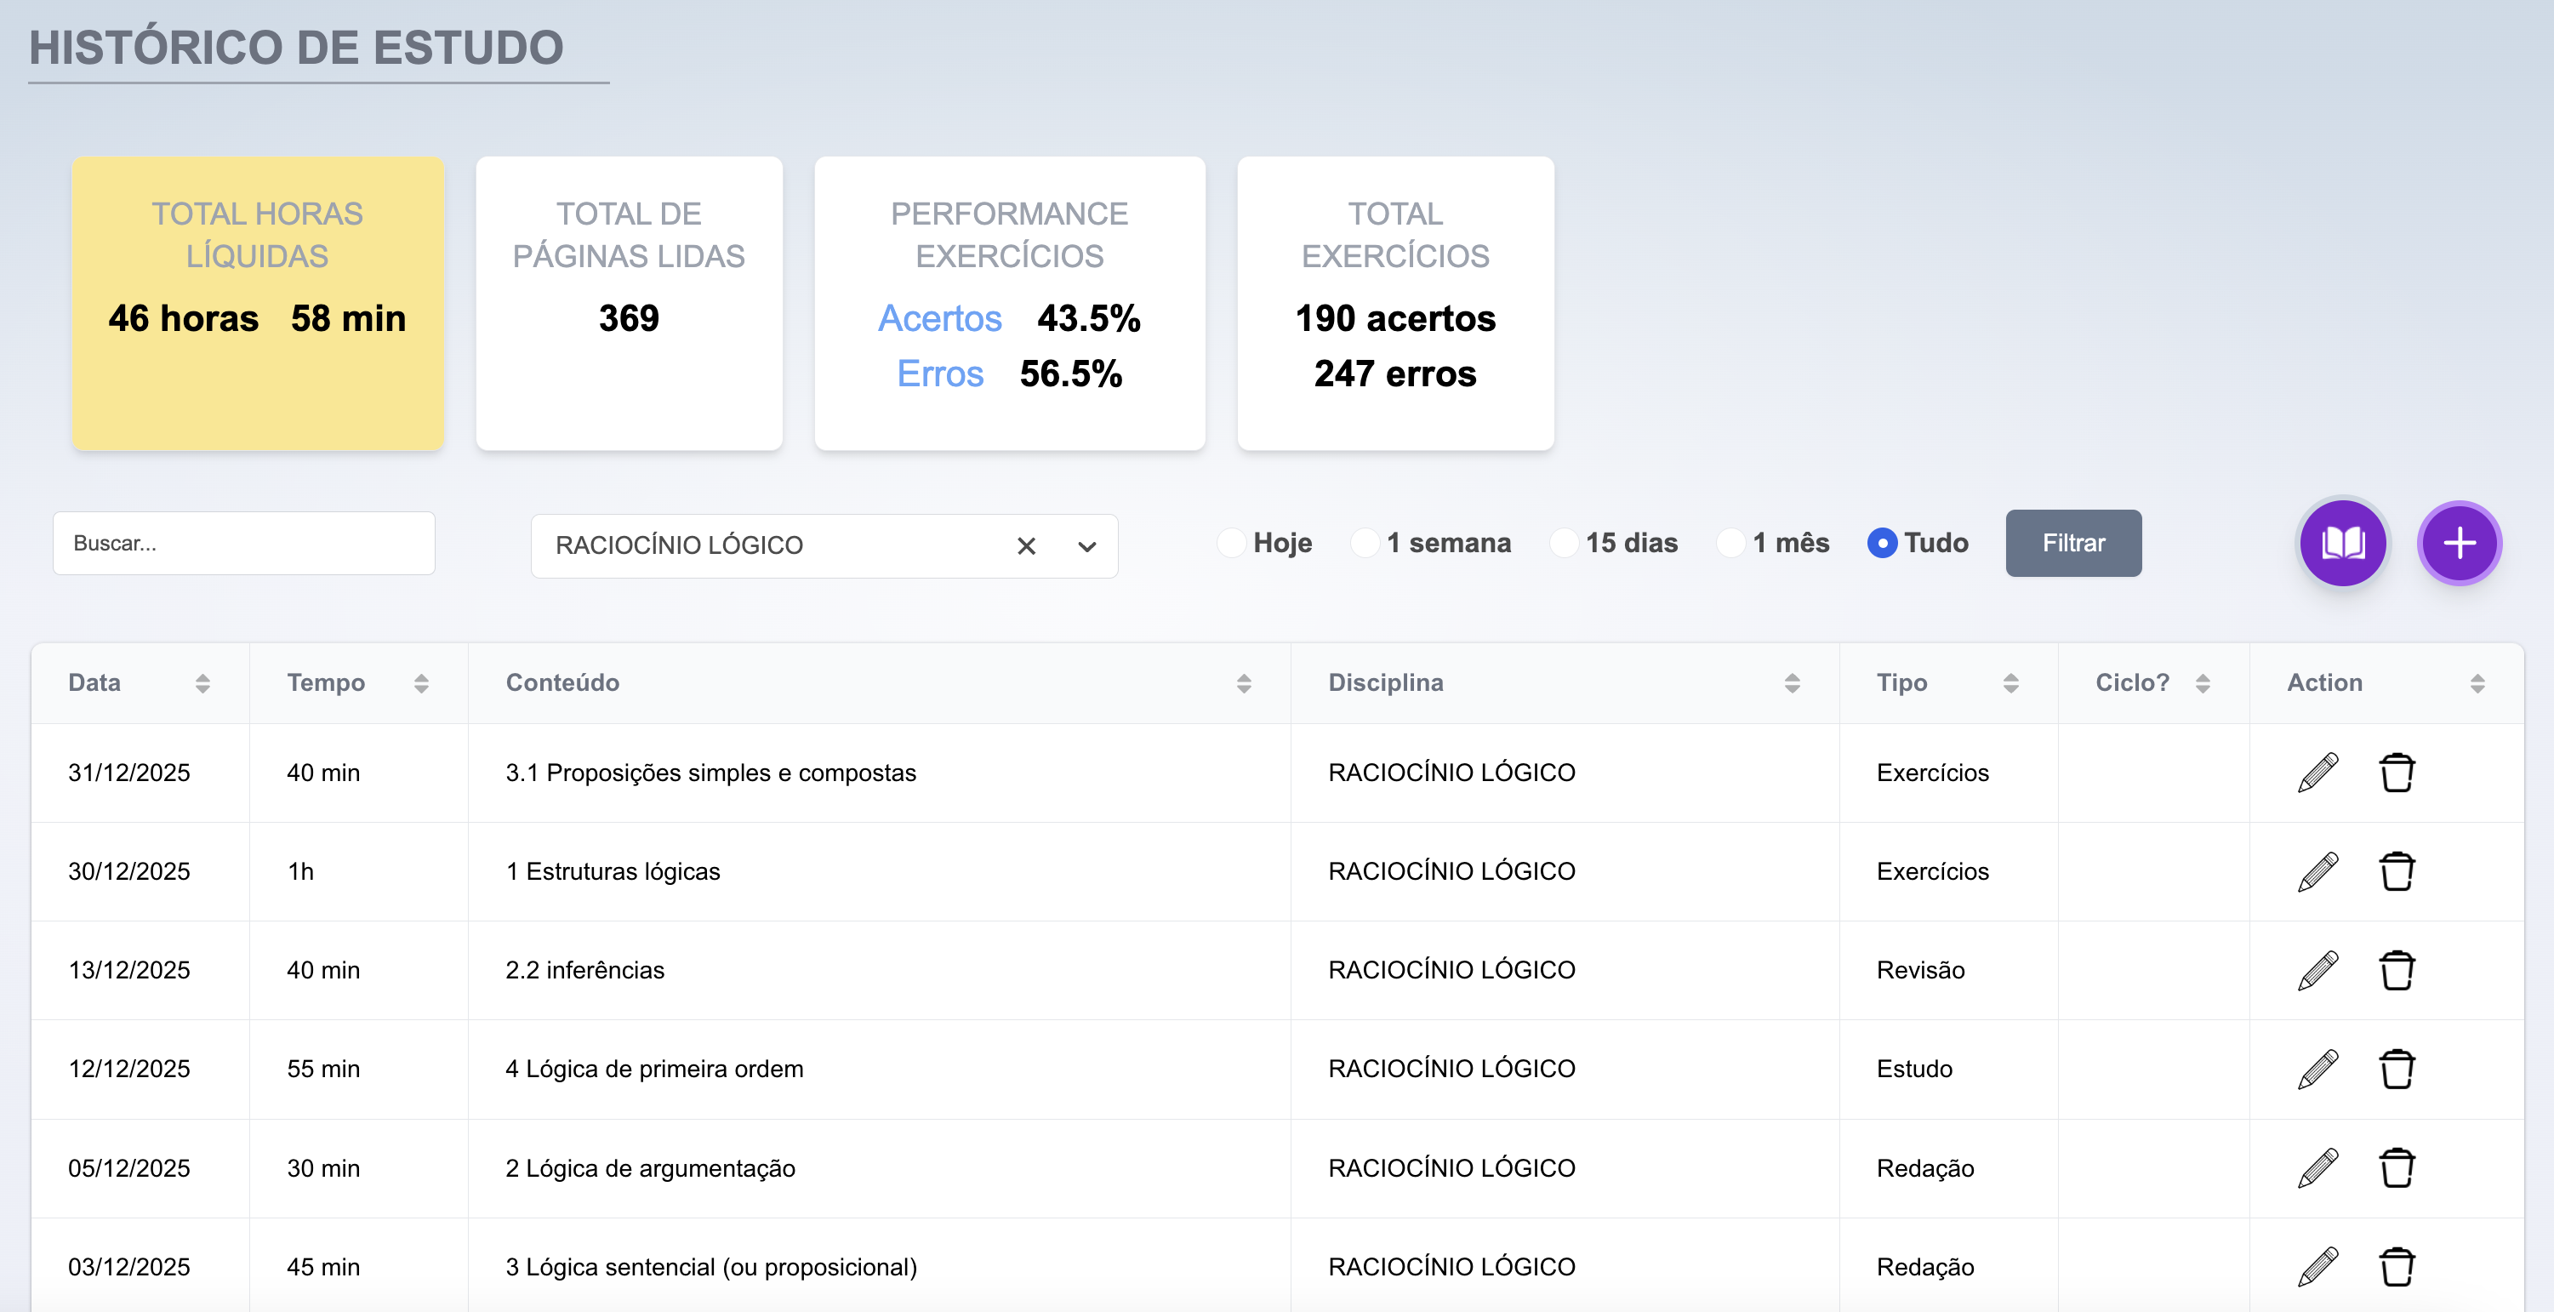Screen dimensions: 2554x1312
Task: Click the purple plus button to add record
Action: coord(2459,544)
